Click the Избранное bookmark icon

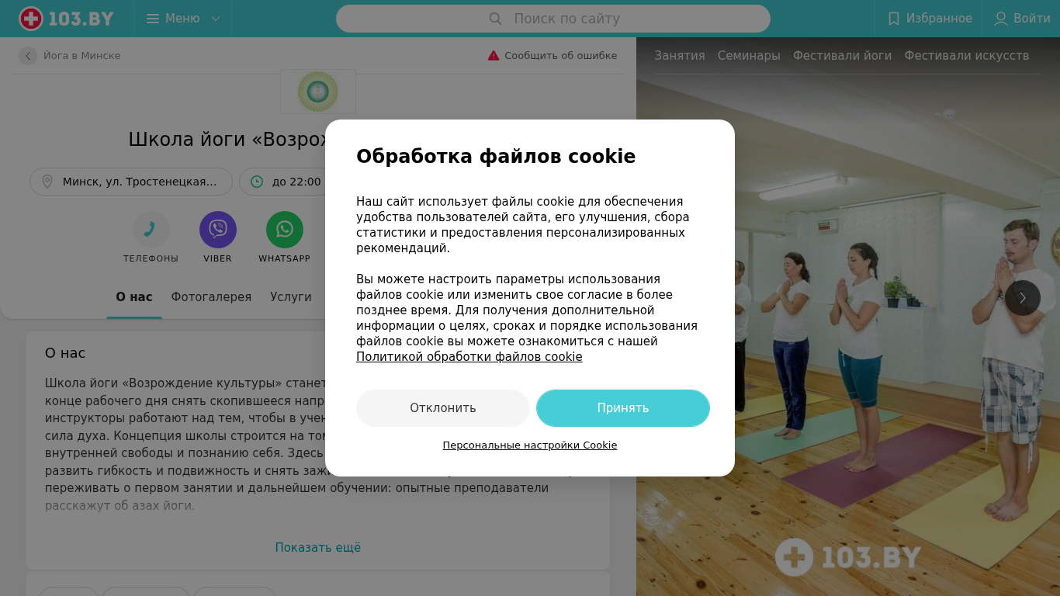point(893,19)
